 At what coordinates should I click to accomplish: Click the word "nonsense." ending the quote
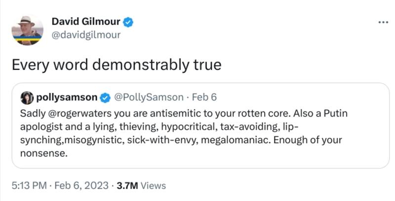tap(43, 153)
